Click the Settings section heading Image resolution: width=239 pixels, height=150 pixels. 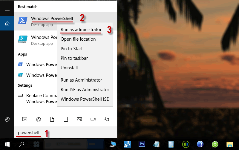pyautogui.click(x=25, y=85)
